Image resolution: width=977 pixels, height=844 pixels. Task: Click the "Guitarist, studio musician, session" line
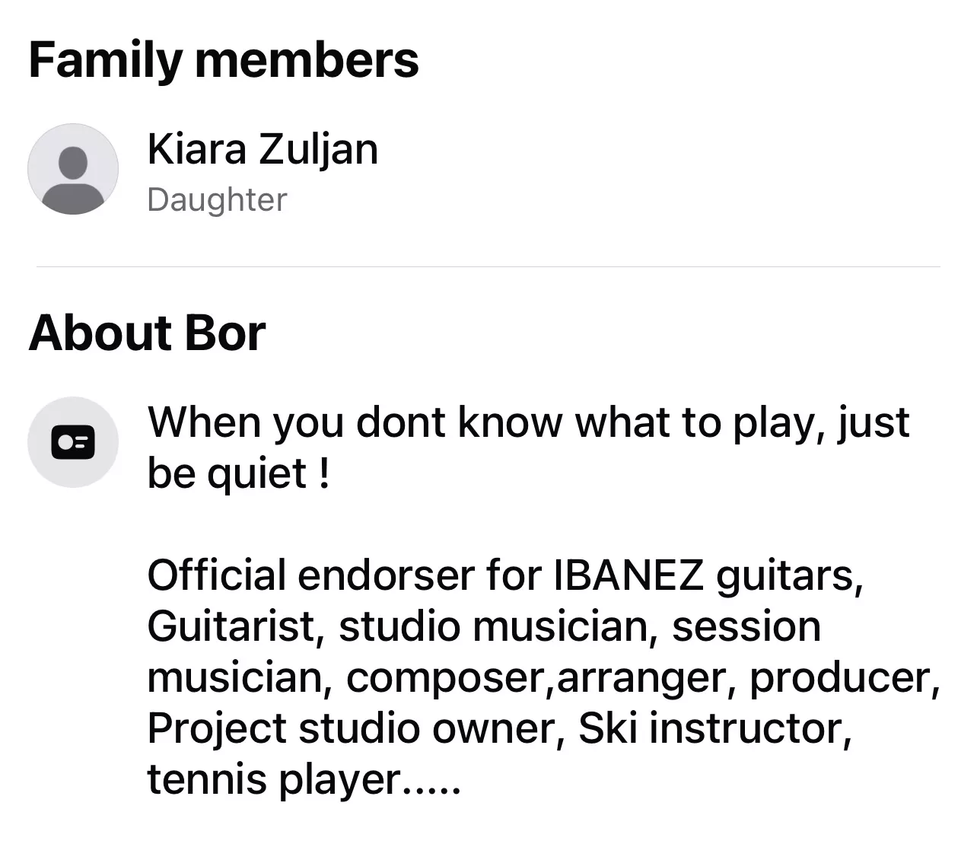click(484, 626)
